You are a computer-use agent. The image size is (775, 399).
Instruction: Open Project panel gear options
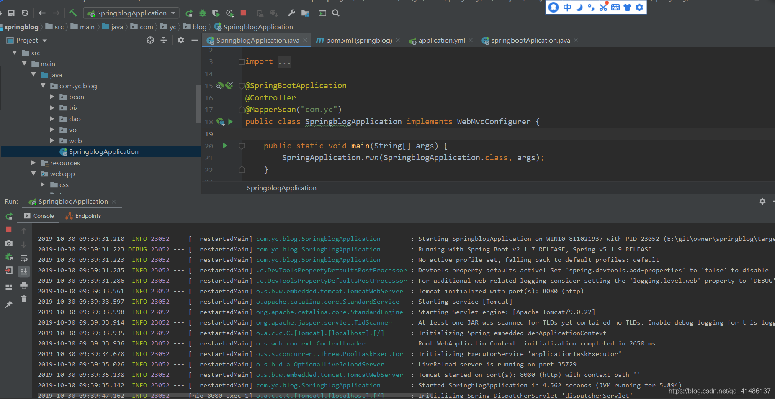[181, 40]
